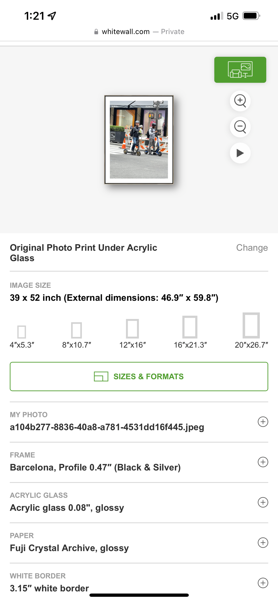Screen dimensions: 278x602
Task: Select the 16"x21.3" image size
Action: pos(190,327)
